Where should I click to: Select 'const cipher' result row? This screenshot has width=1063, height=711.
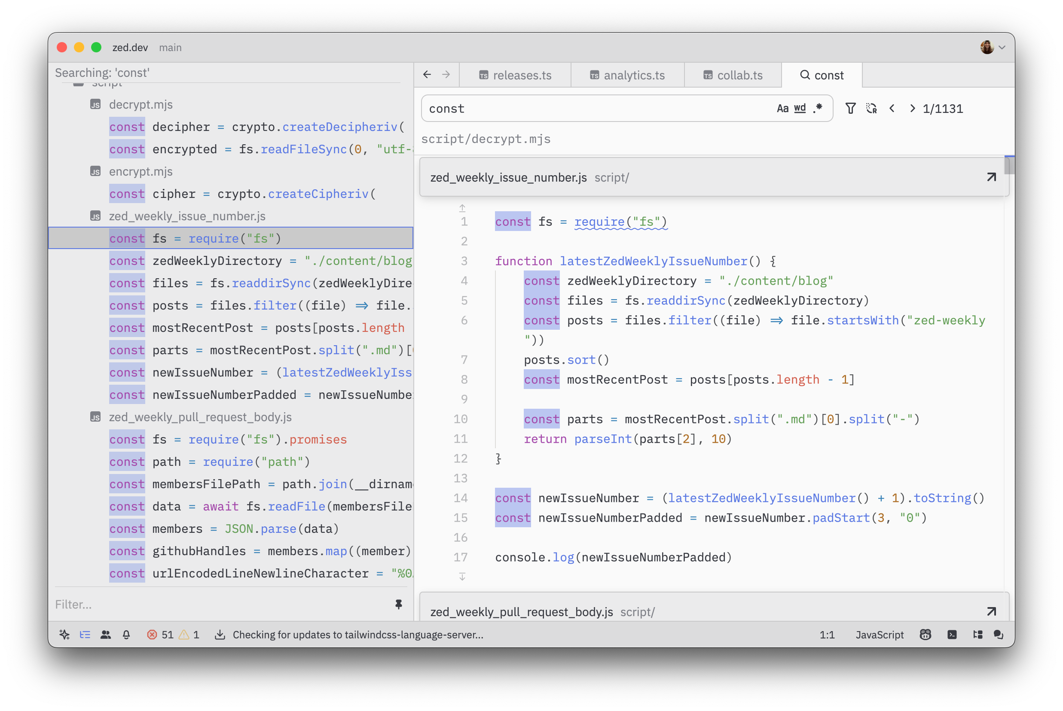[x=231, y=194]
